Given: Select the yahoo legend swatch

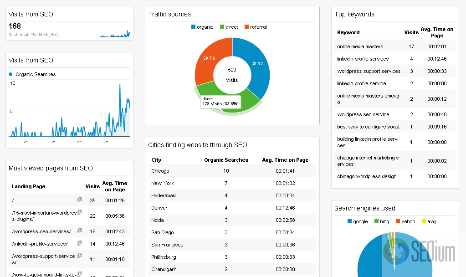Looking at the screenshot, I should [398, 221].
